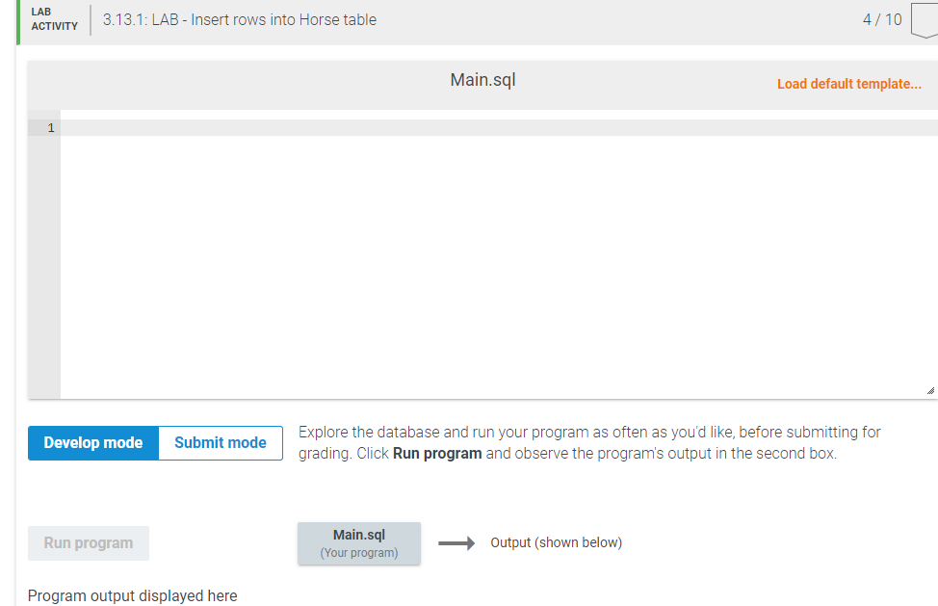The image size is (938, 606).
Task: Click the Main.sql file header
Action: coord(482,80)
